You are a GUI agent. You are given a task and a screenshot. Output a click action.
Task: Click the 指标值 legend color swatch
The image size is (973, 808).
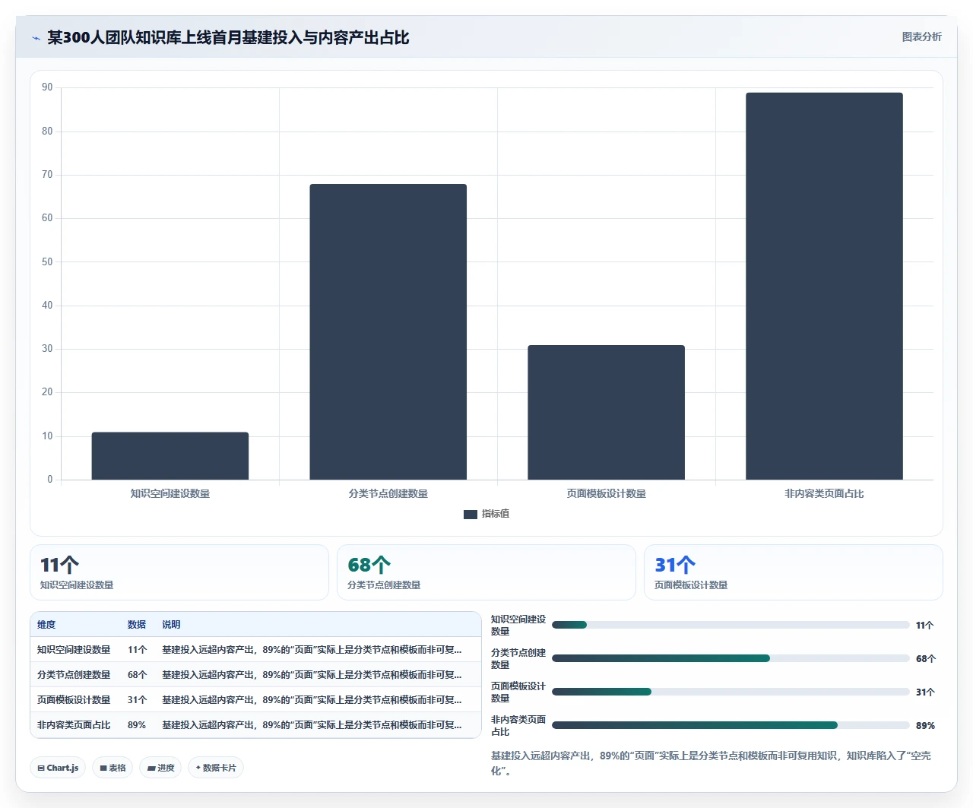pyautogui.click(x=471, y=515)
